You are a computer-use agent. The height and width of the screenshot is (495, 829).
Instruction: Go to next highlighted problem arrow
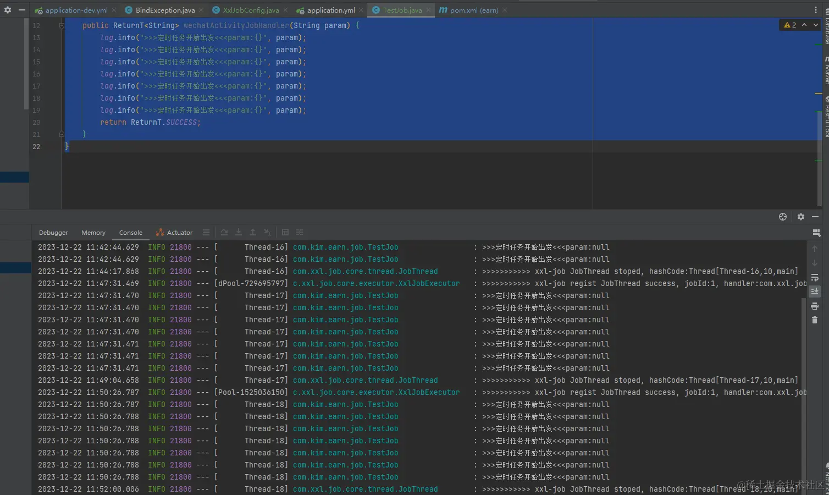(x=815, y=25)
